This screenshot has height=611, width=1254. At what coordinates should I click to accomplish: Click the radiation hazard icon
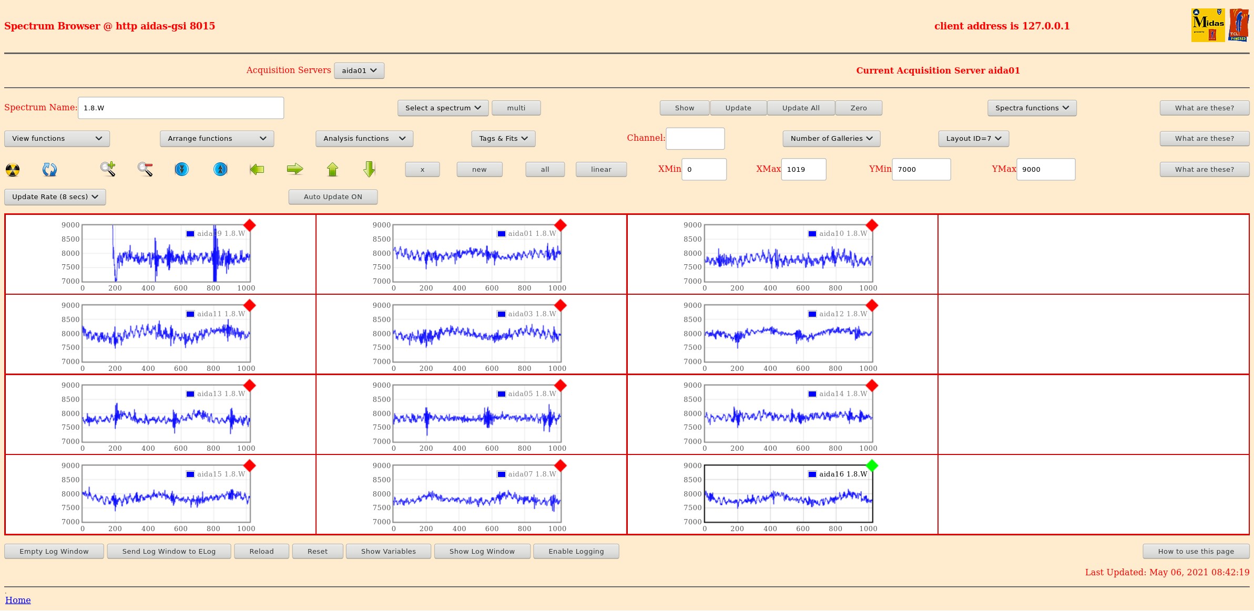tap(13, 170)
